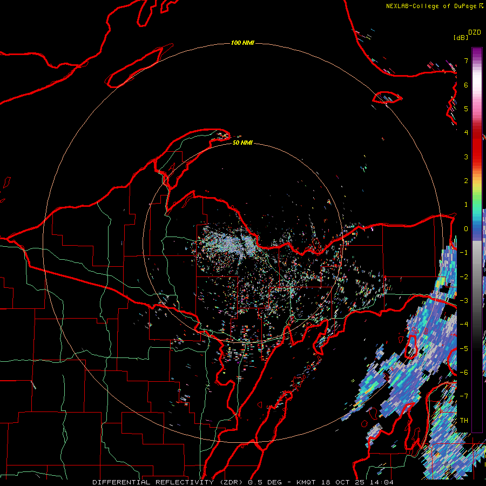Click the "-3" value on the color scale

click(464, 301)
